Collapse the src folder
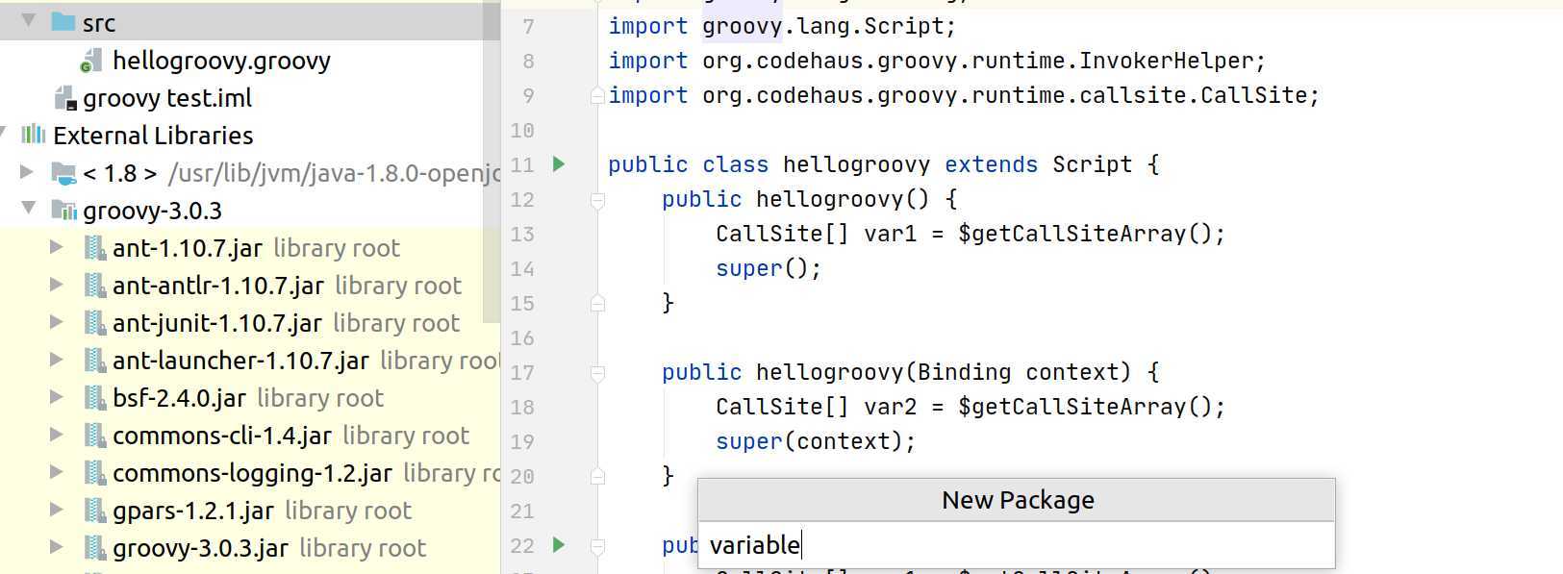The image size is (1563, 574). 29,20
